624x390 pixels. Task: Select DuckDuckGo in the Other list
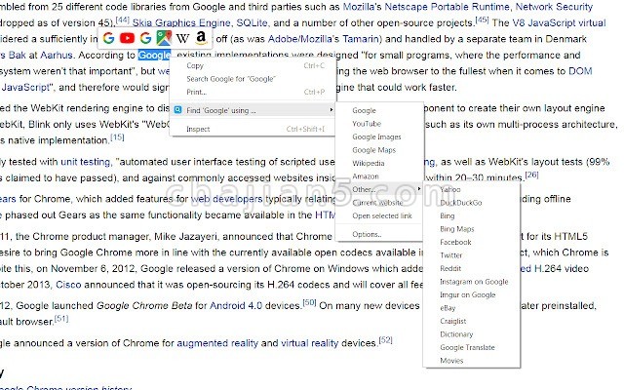[472, 203]
